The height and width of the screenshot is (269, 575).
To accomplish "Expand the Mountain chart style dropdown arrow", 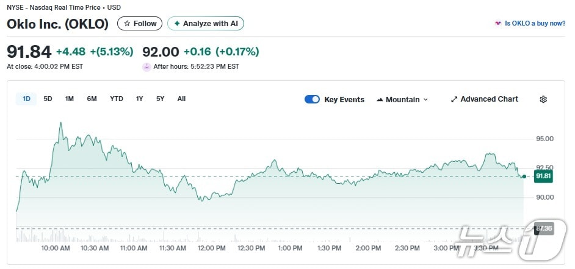I will tap(425, 100).
